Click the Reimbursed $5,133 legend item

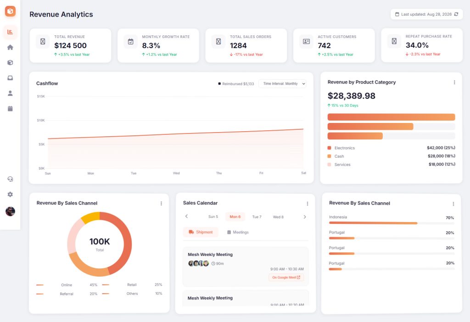coord(236,84)
